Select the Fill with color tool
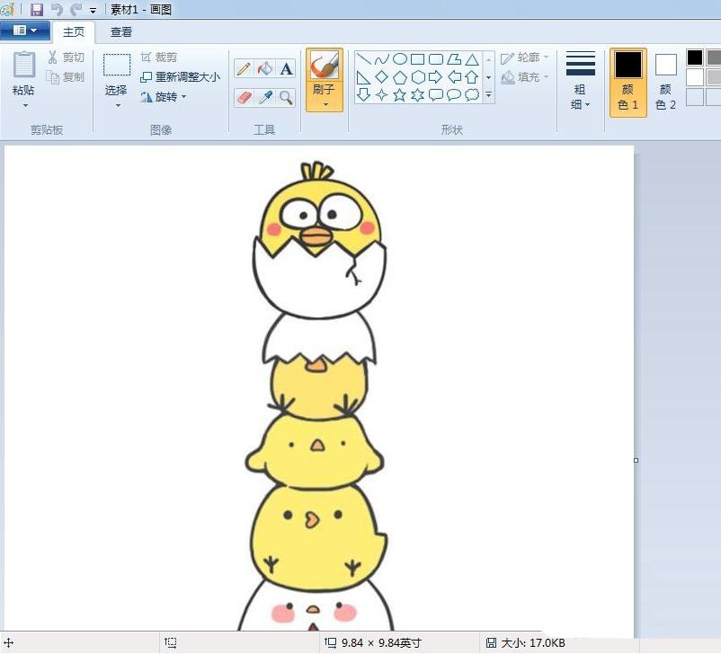Screen dimensions: 721x654 (264, 67)
